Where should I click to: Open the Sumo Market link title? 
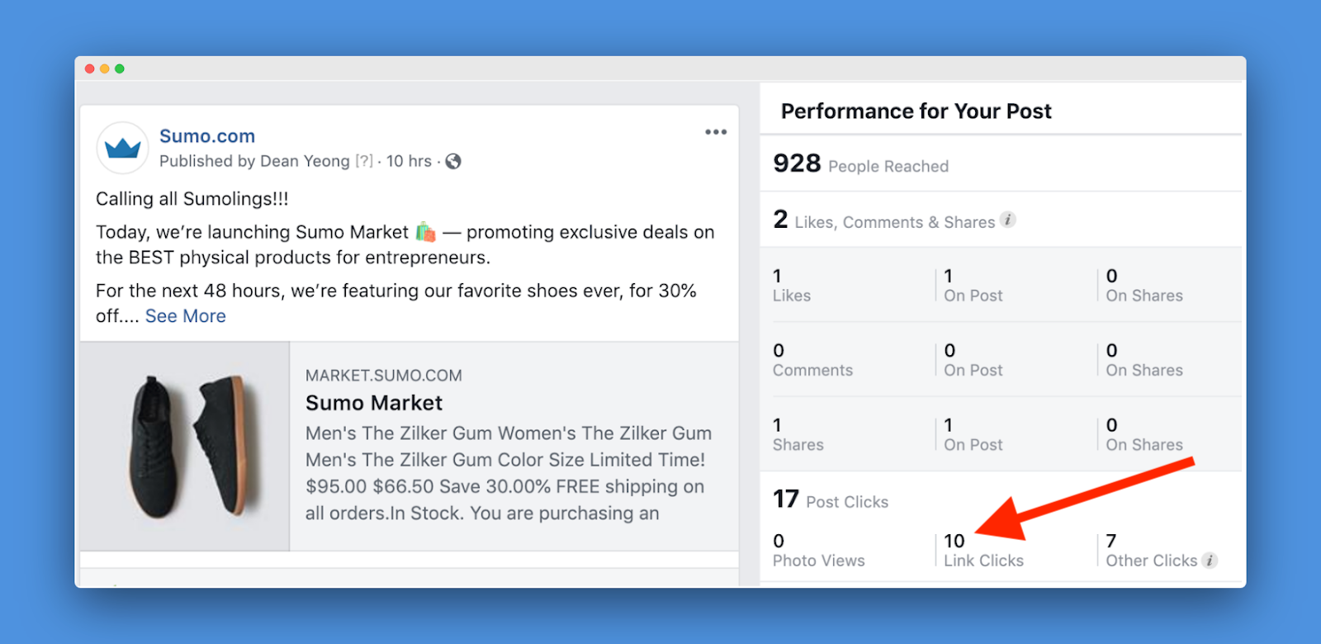[374, 403]
